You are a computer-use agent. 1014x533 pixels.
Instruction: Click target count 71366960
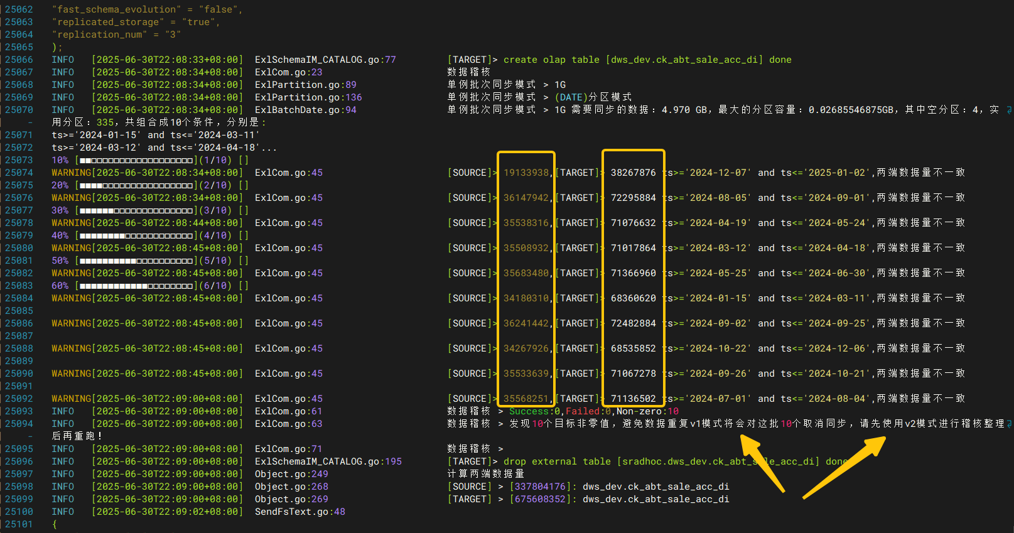click(634, 273)
